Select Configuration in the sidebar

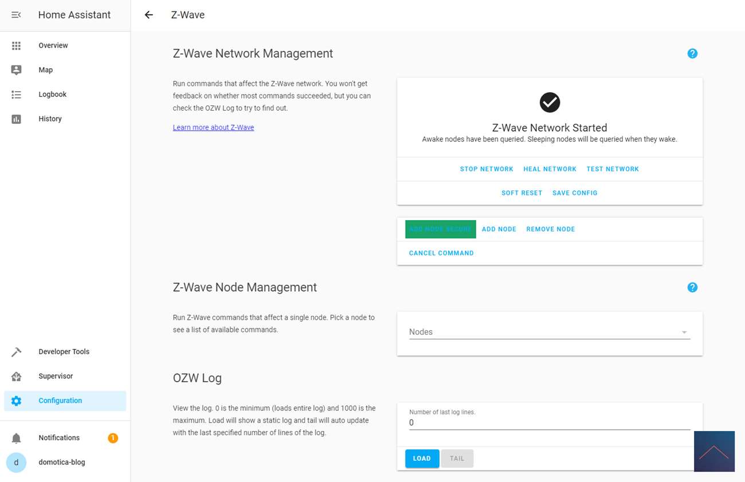coord(60,401)
